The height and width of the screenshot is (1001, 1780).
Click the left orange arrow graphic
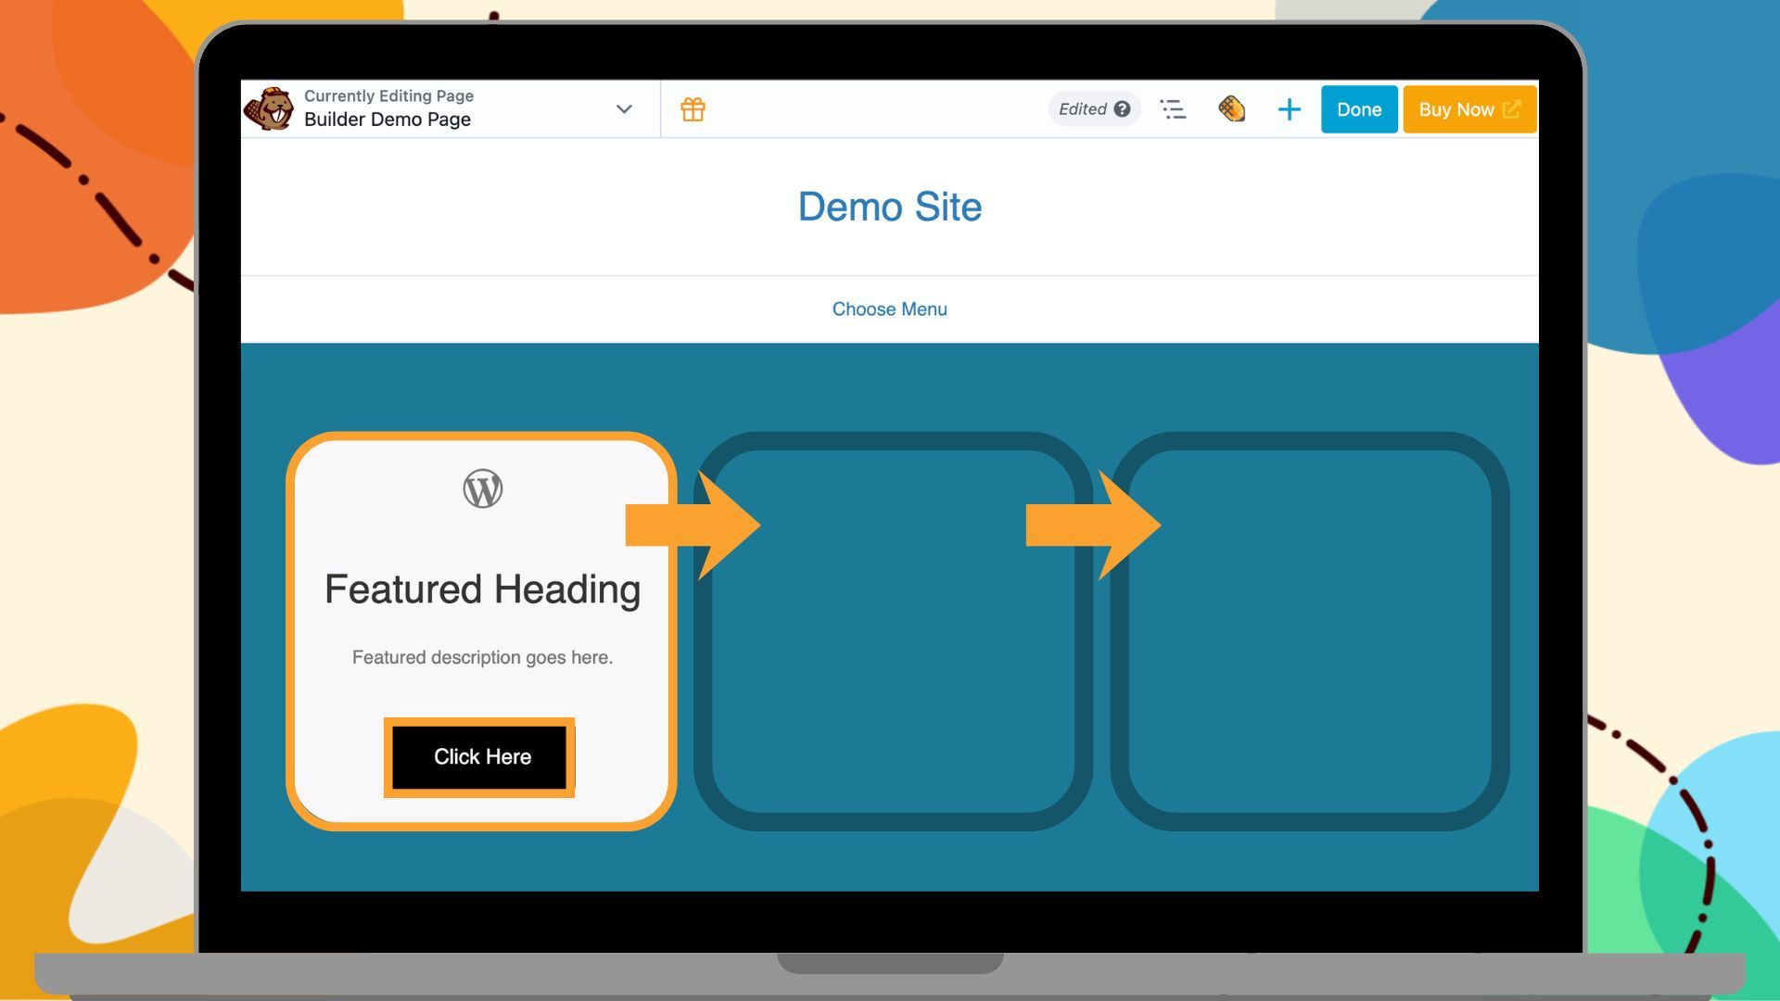(x=693, y=525)
